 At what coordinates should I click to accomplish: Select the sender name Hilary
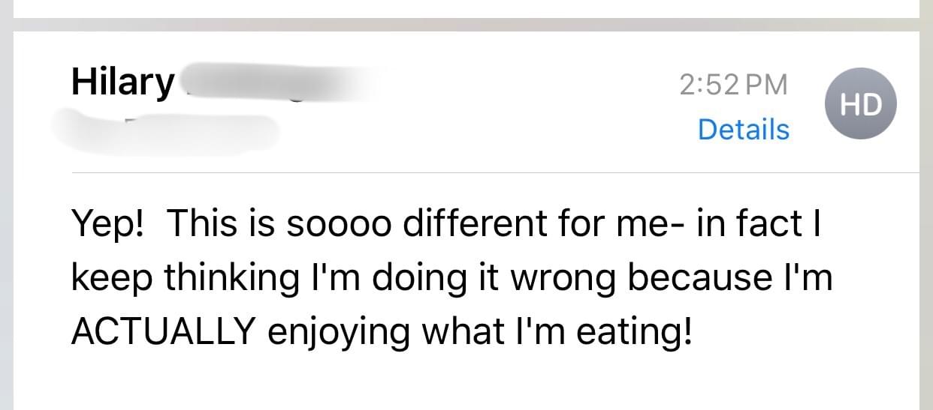pos(122,82)
